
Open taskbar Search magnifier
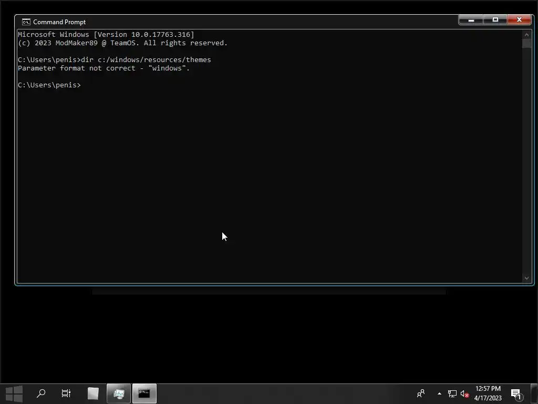41,393
